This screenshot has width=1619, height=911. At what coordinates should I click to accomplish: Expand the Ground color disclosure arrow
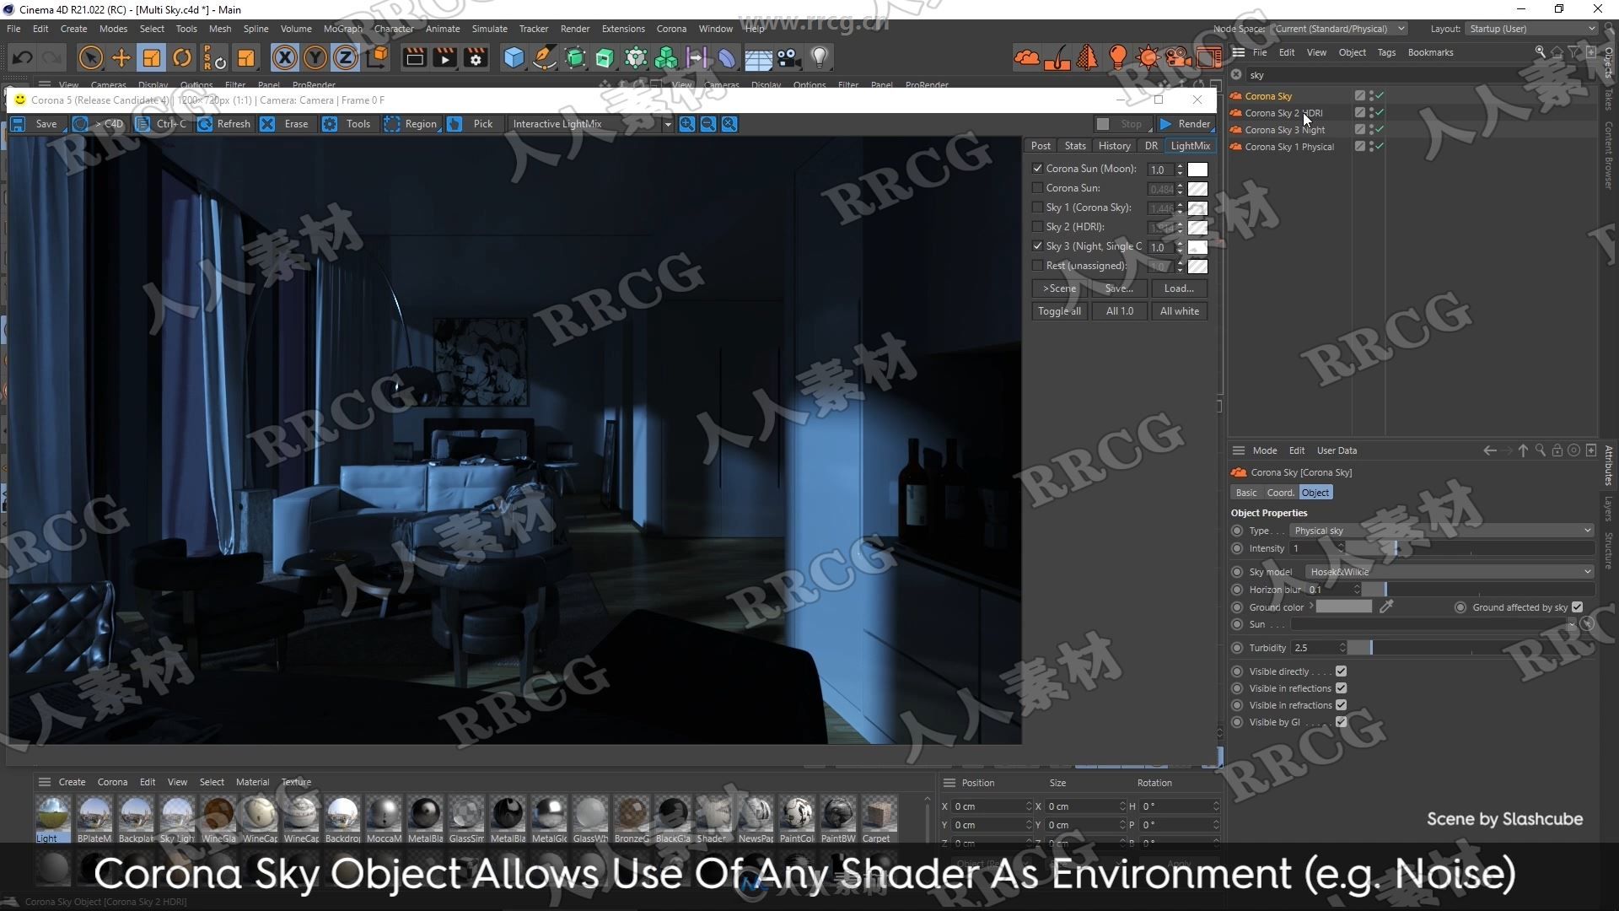pyautogui.click(x=1311, y=606)
